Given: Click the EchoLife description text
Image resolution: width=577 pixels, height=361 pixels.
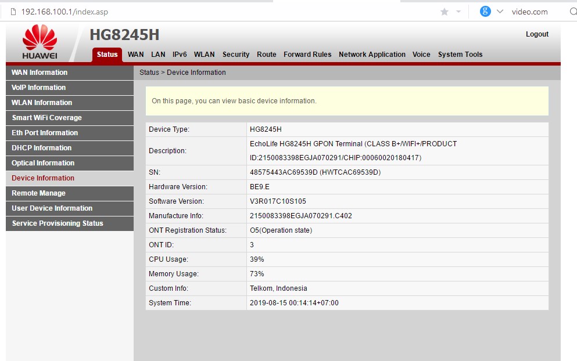Looking at the screenshot, I should (x=353, y=151).
